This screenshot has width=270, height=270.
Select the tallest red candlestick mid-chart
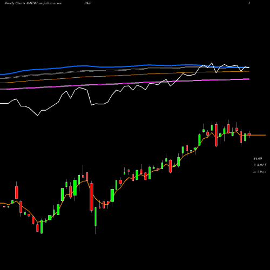[x=91, y=197]
